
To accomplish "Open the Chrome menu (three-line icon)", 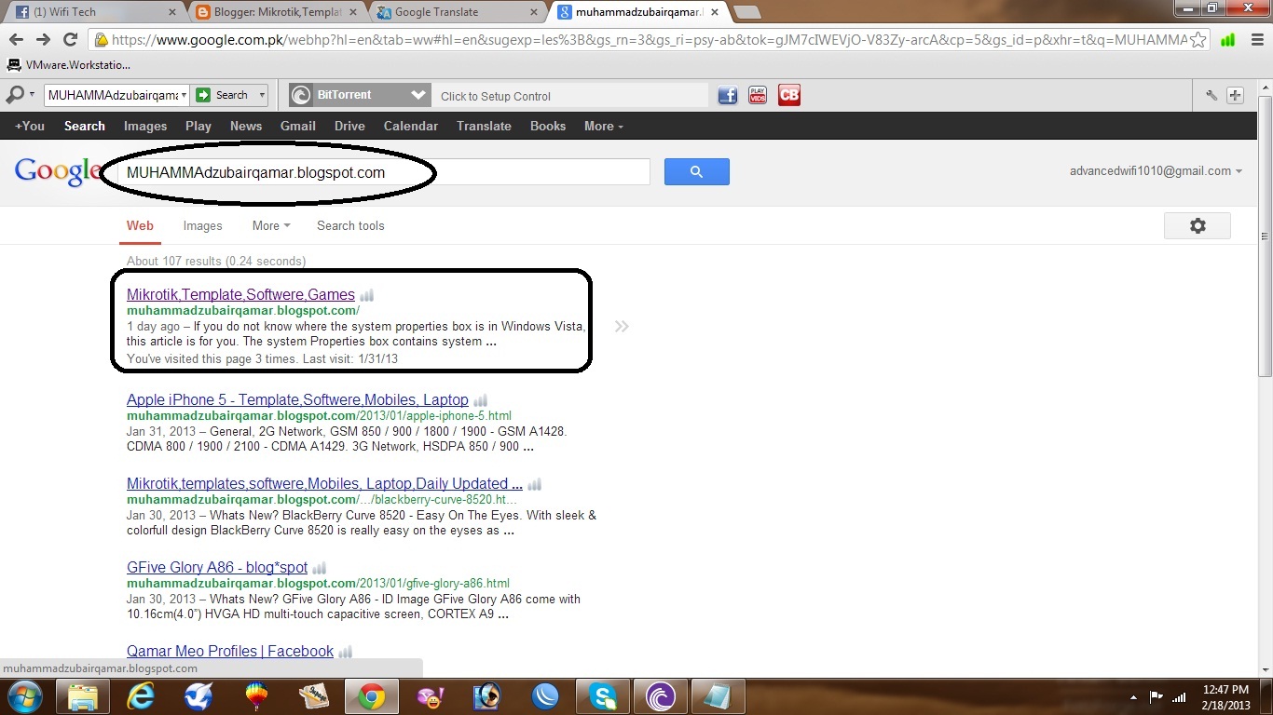I will click(1257, 40).
